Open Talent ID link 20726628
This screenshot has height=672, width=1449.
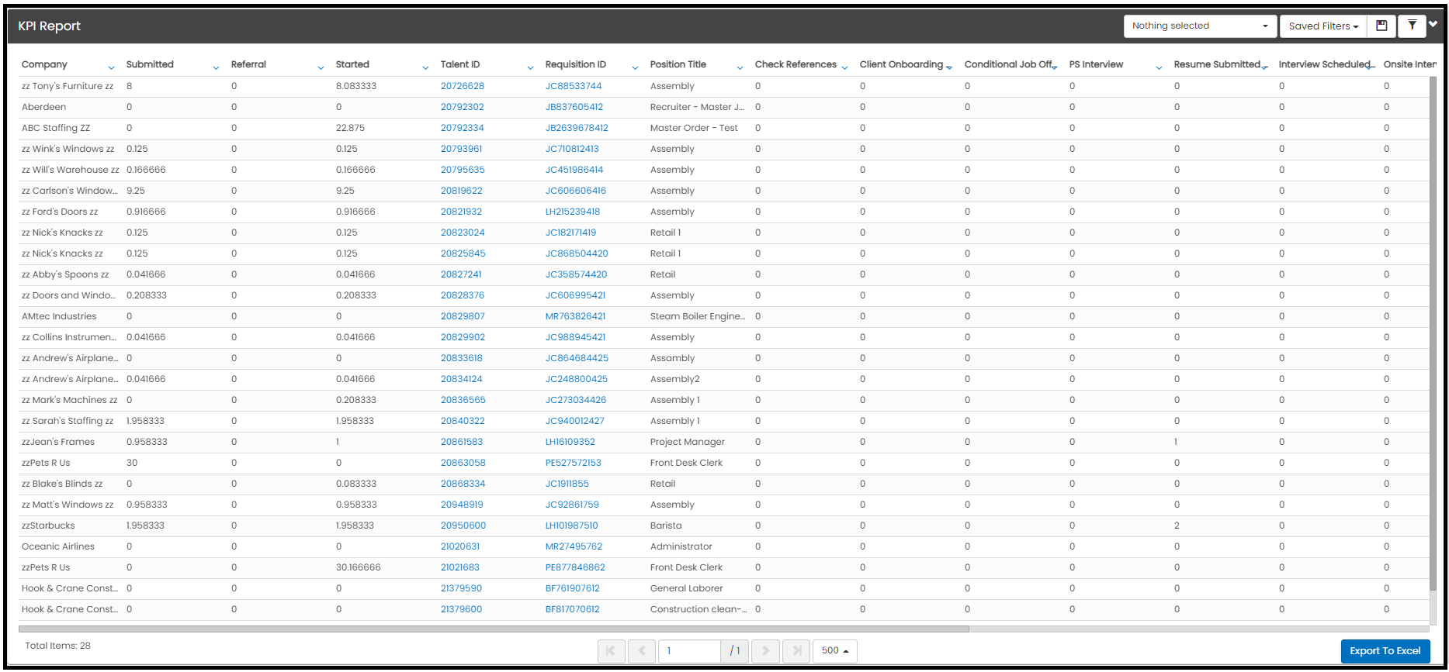463,86
